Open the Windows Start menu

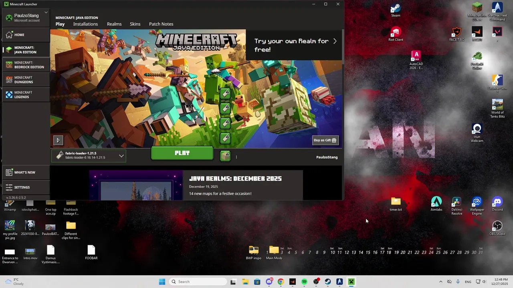(x=162, y=282)
